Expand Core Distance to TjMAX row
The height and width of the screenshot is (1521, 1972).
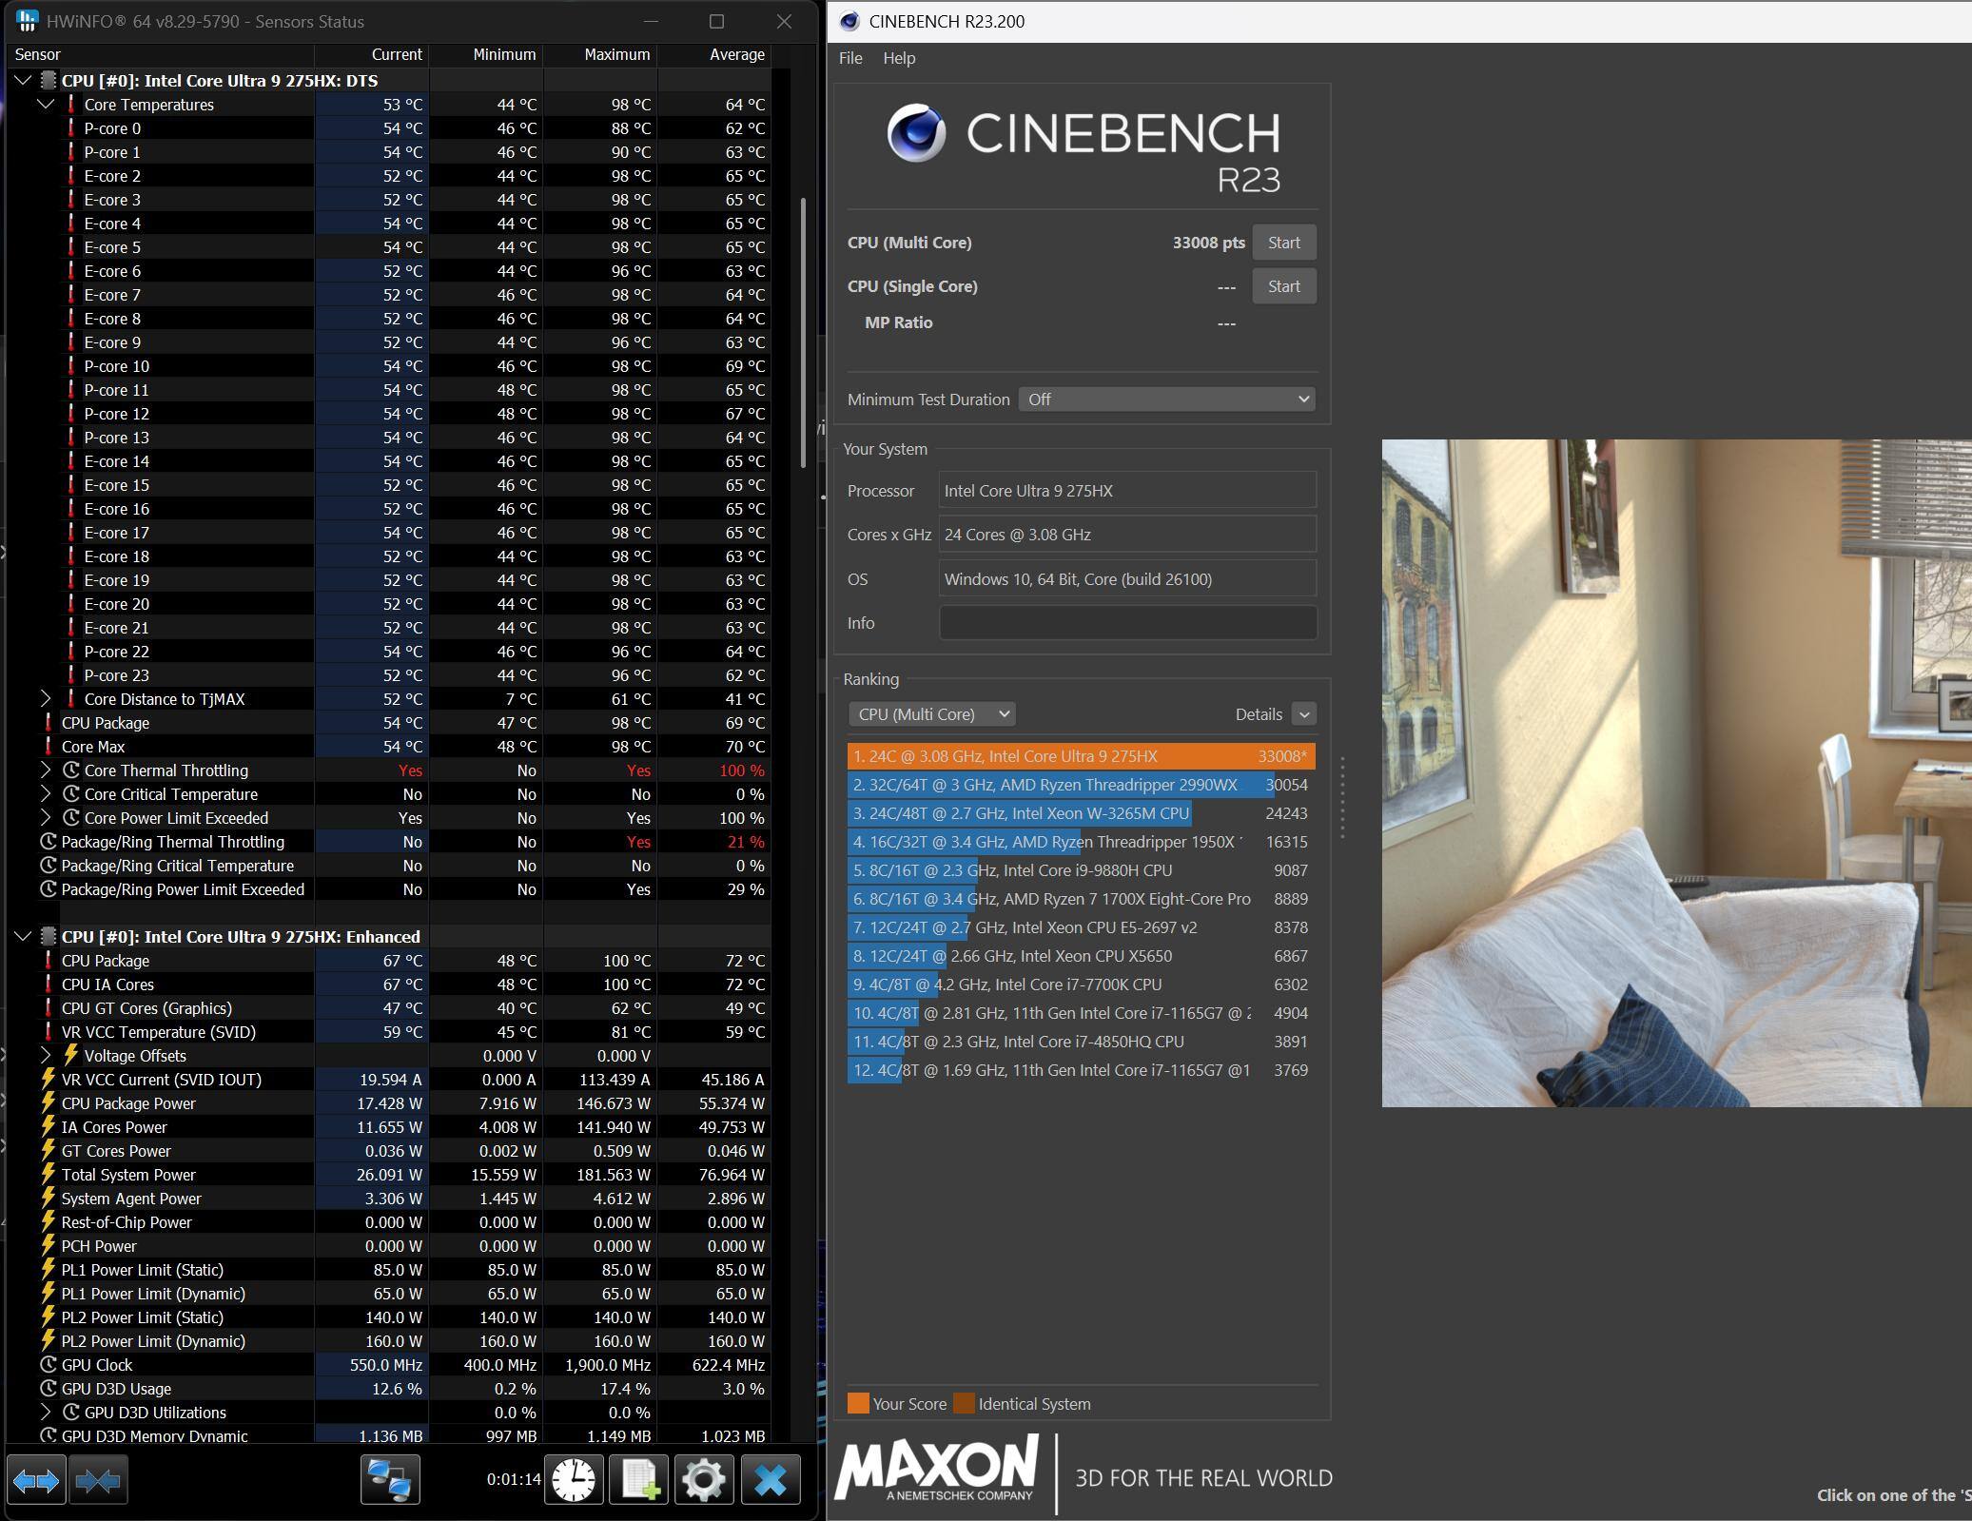click(46, 699)
